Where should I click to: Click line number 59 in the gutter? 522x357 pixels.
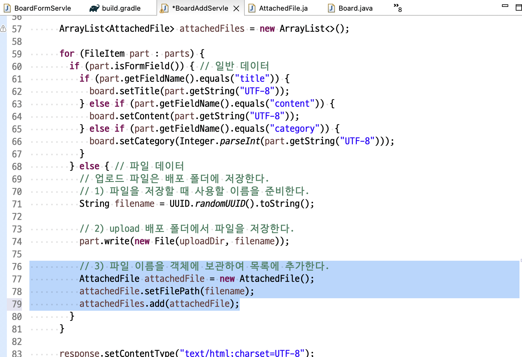click(x=17, y=54)
